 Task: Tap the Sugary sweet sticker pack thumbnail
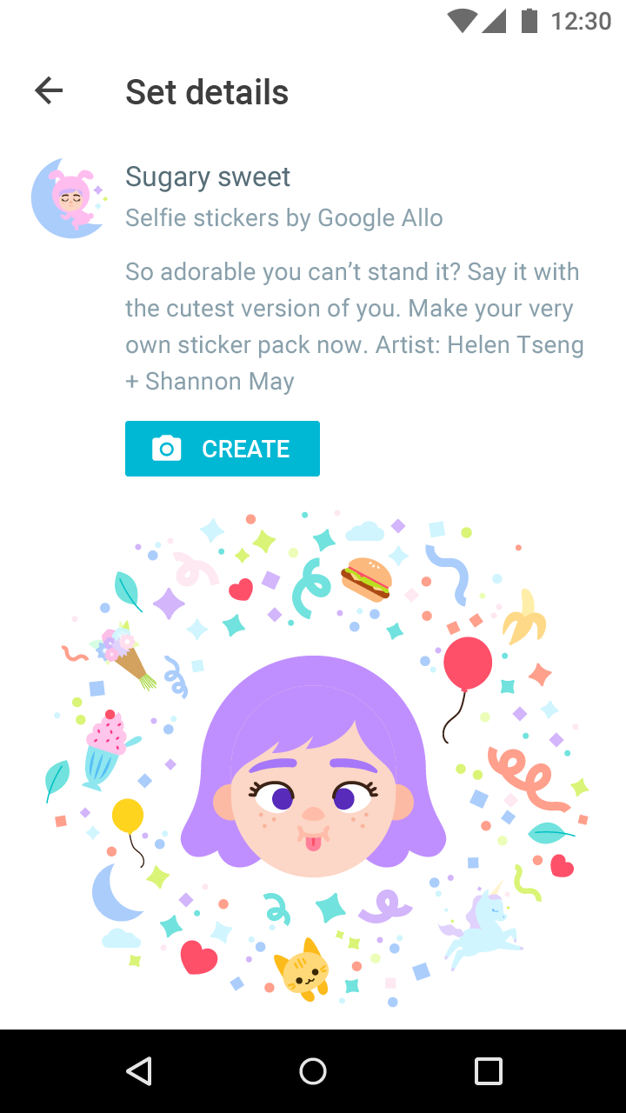tap(68, 197)
